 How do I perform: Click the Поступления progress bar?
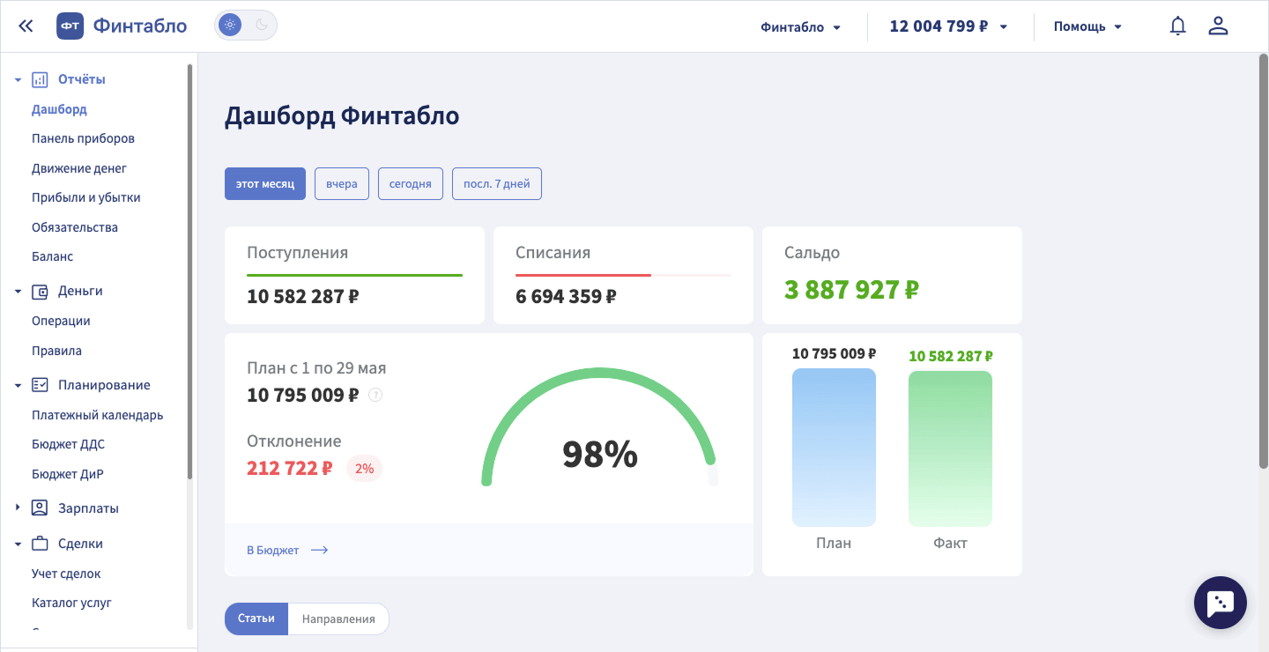pos(354,276)
